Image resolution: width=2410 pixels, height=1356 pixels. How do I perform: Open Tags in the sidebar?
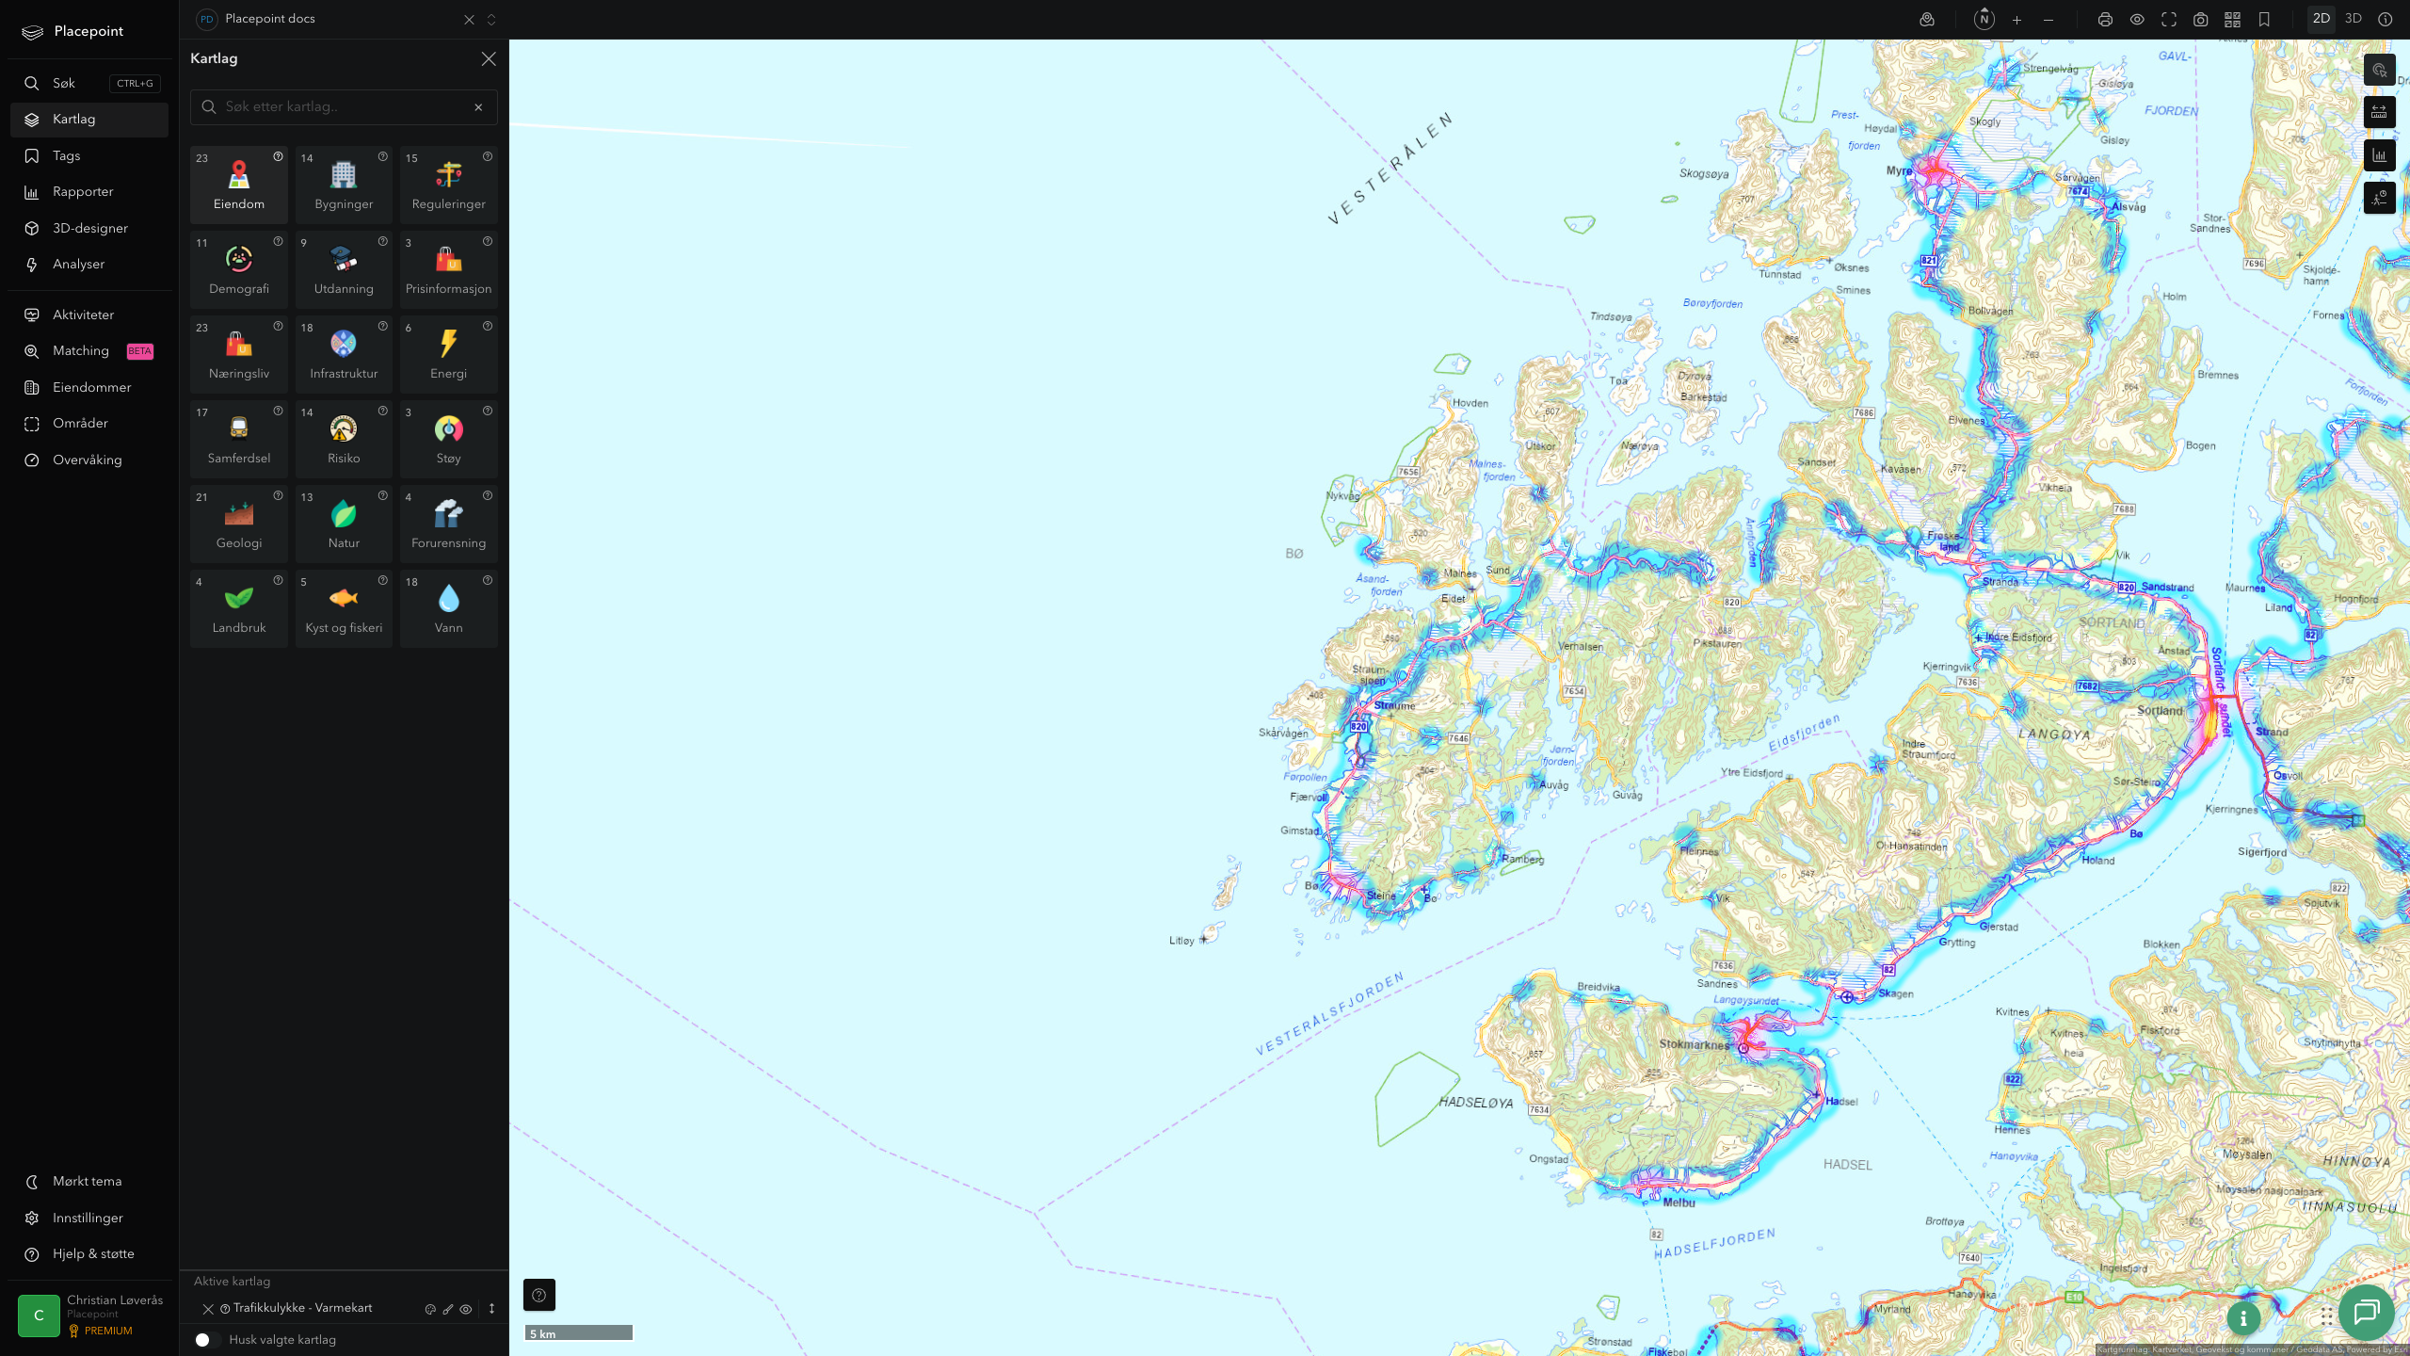[89, 156]
